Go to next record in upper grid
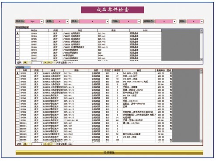Image resolution: width=216 pixels, height=161 pixels. tap(45, 62)
